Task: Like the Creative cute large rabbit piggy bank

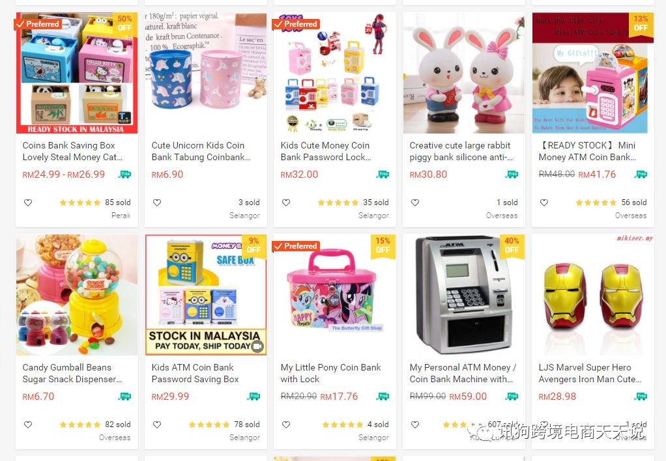Action: point(415,203)
